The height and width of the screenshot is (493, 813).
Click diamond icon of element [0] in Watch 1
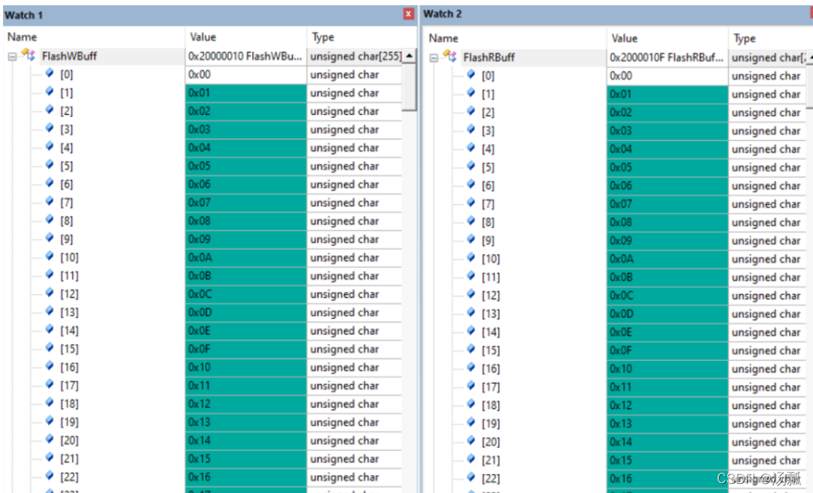50,73
